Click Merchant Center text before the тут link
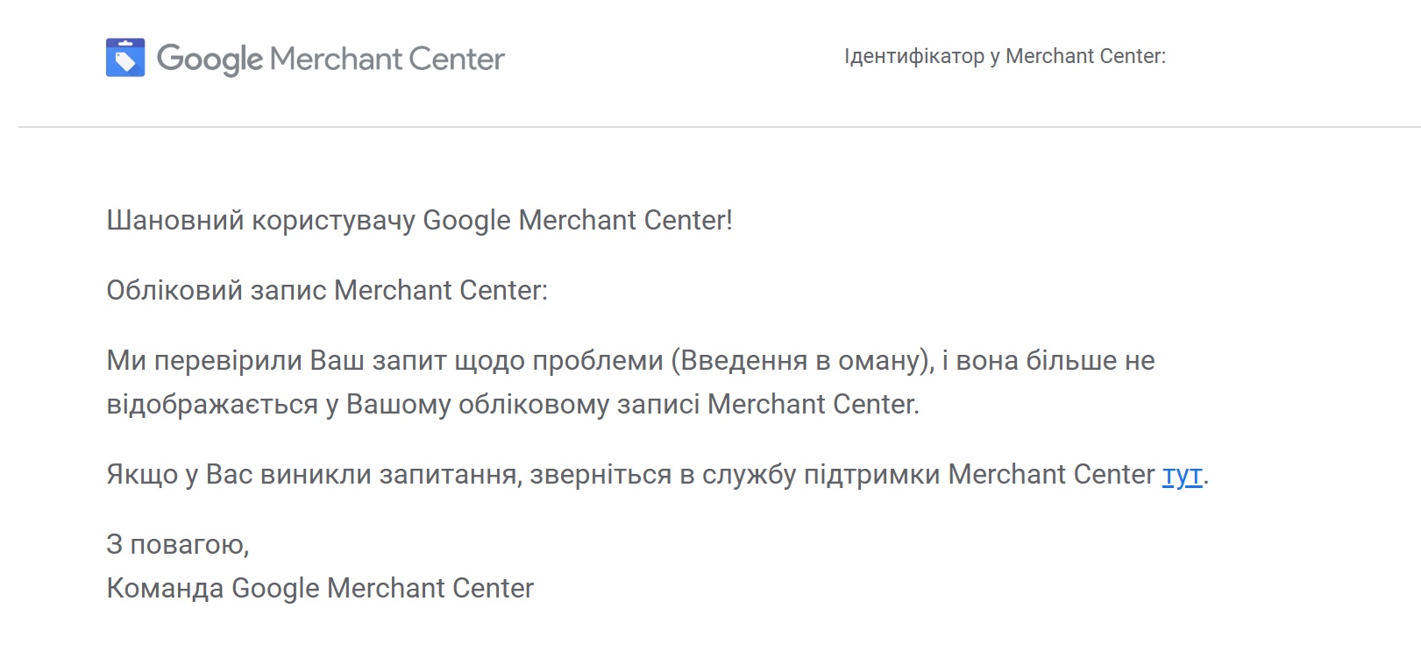Screen dimensions: 1421x672 tap(1051, 475)
